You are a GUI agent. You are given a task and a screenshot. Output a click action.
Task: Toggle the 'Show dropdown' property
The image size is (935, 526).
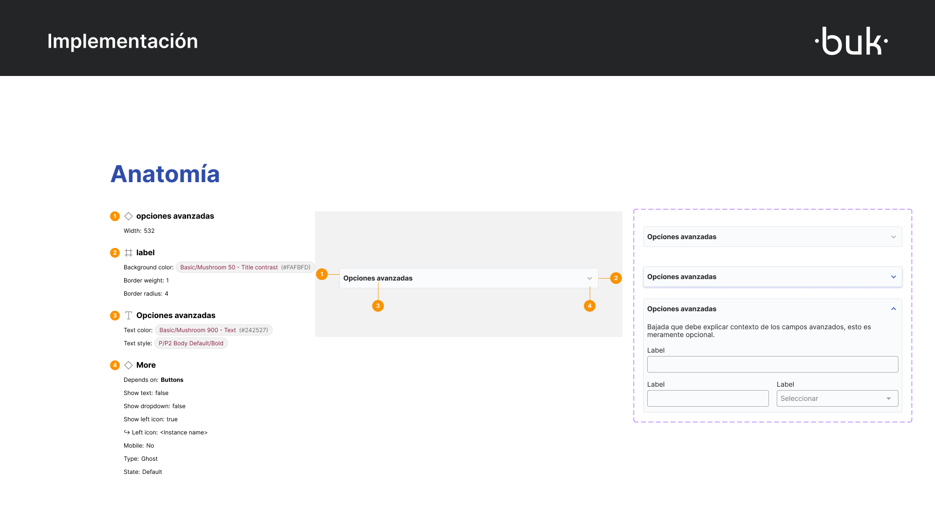click(x=154, y=406)
